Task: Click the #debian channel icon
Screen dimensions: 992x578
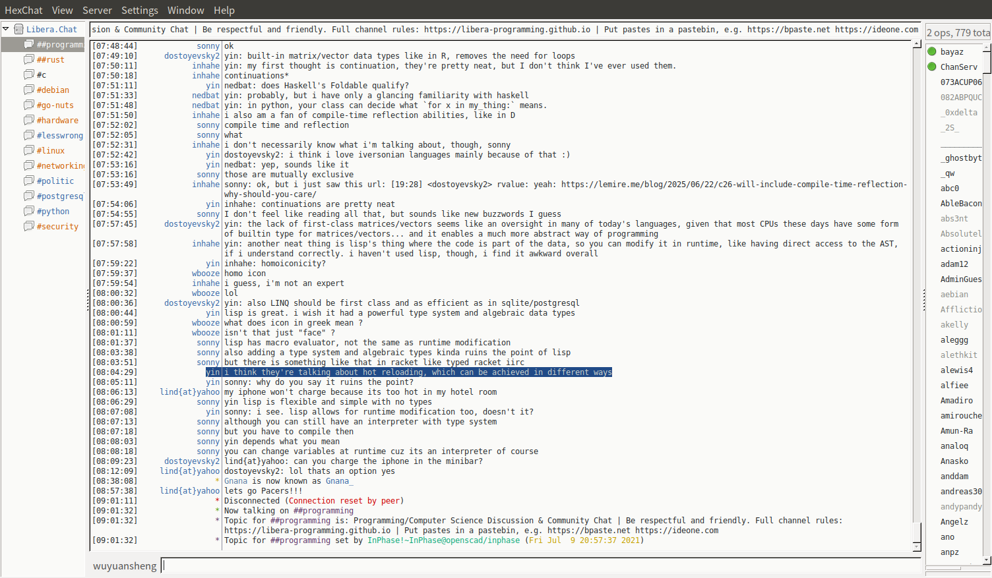Action: (29, 90)
